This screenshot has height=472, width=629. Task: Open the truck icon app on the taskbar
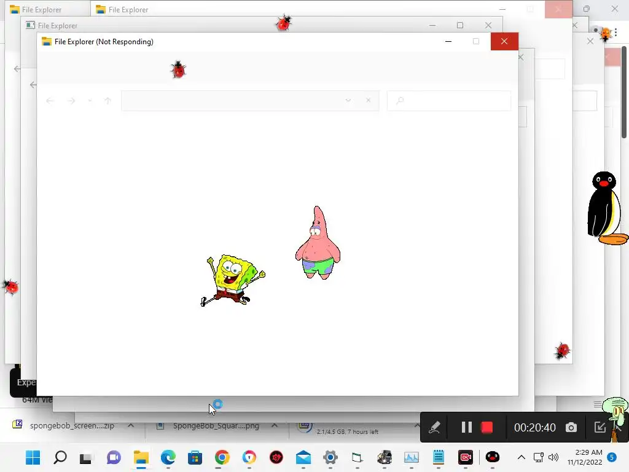pos(385,457)
